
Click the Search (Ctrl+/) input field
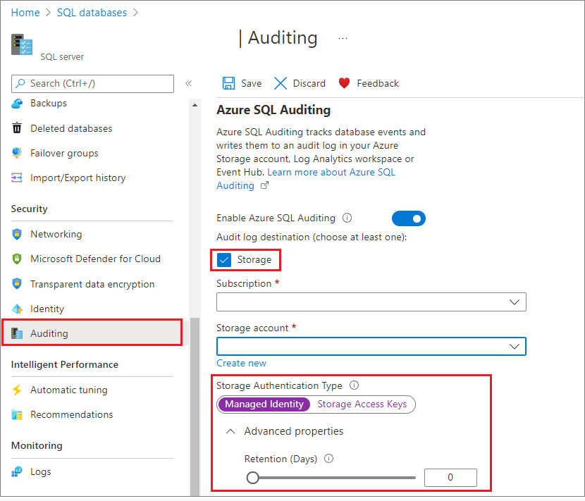92,84
